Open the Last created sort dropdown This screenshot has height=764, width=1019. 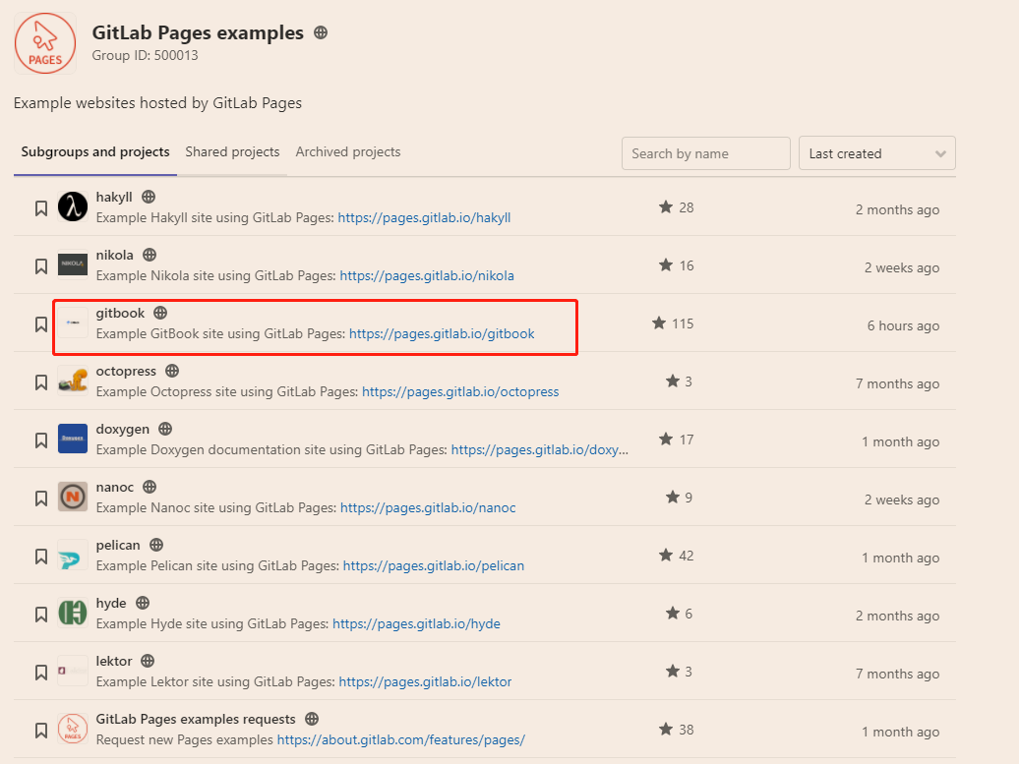(x=875, y=152)
